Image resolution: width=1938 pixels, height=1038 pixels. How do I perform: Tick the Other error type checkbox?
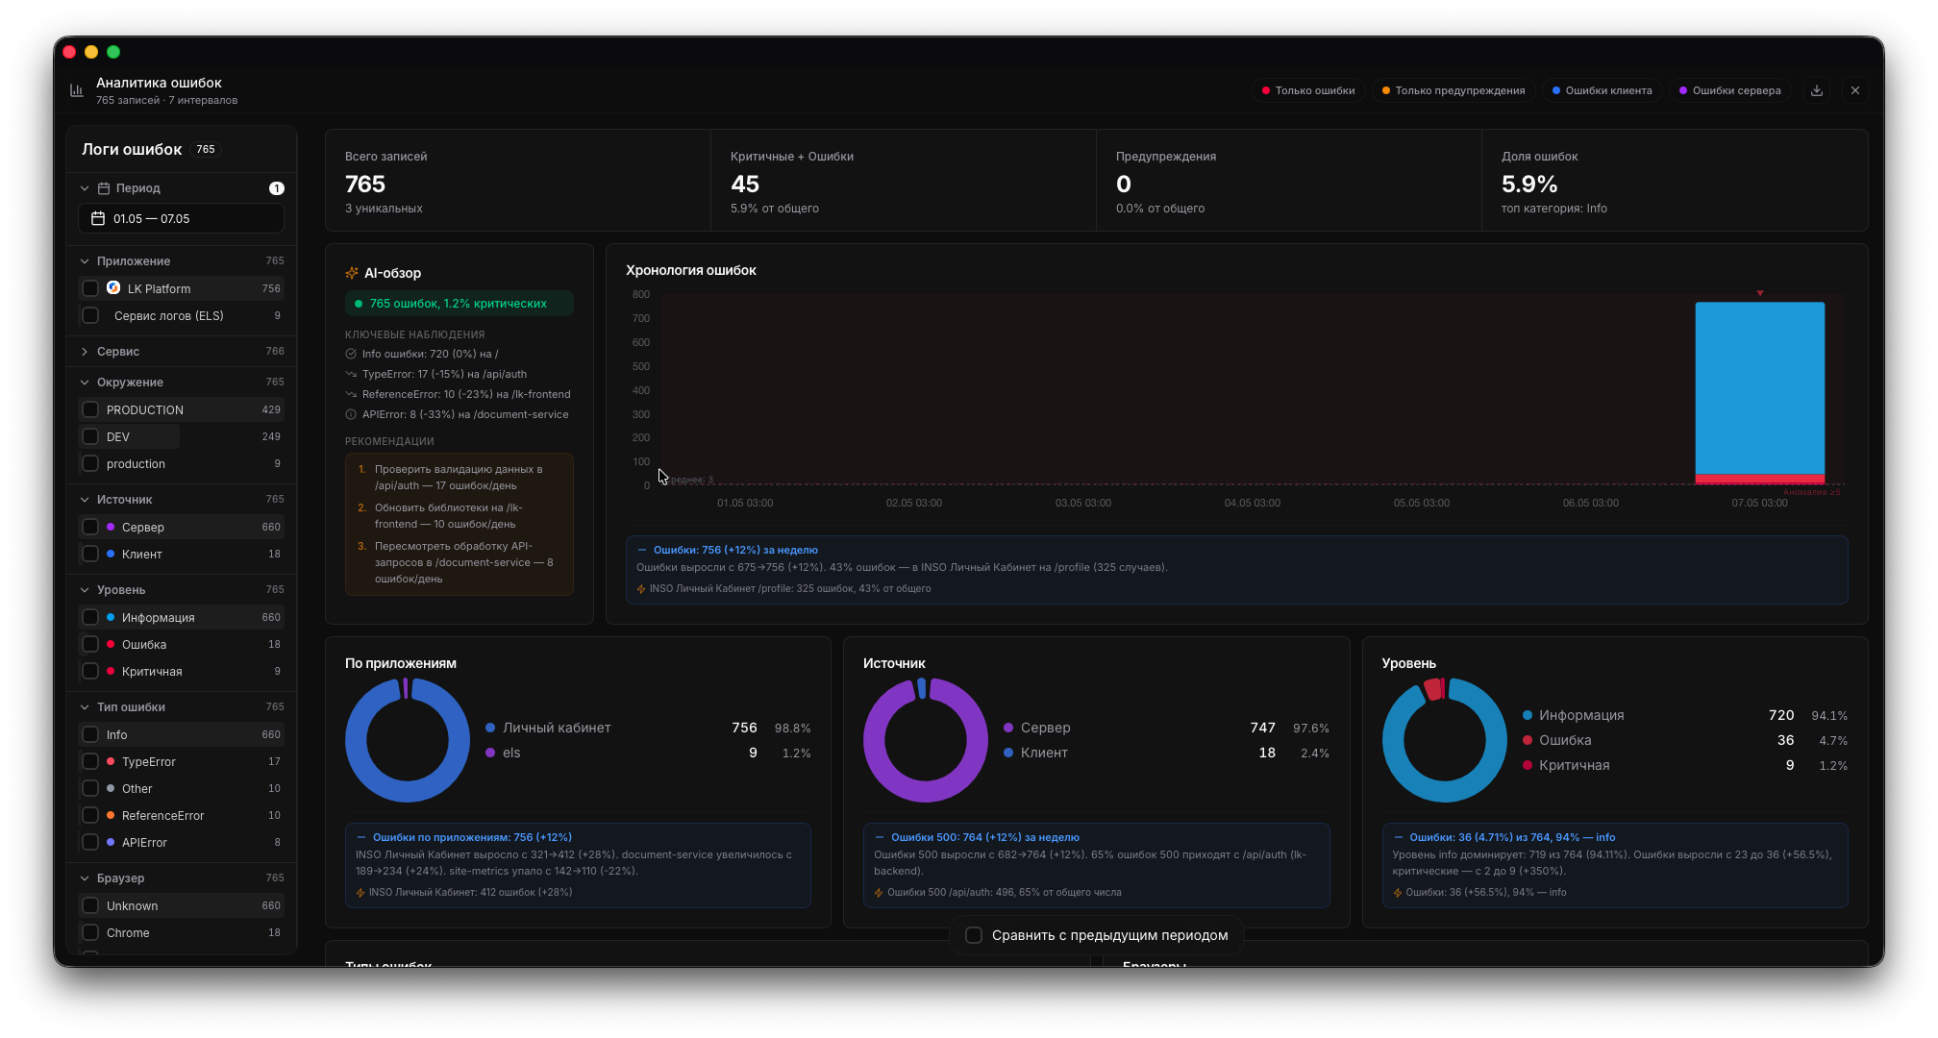point(90,788)
